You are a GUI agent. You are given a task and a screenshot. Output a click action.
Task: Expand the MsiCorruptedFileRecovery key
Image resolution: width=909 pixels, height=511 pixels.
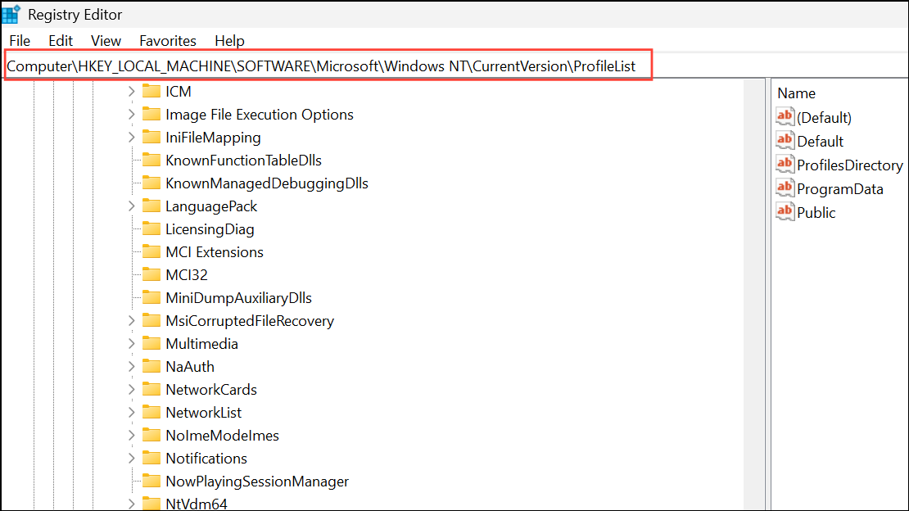131,320
